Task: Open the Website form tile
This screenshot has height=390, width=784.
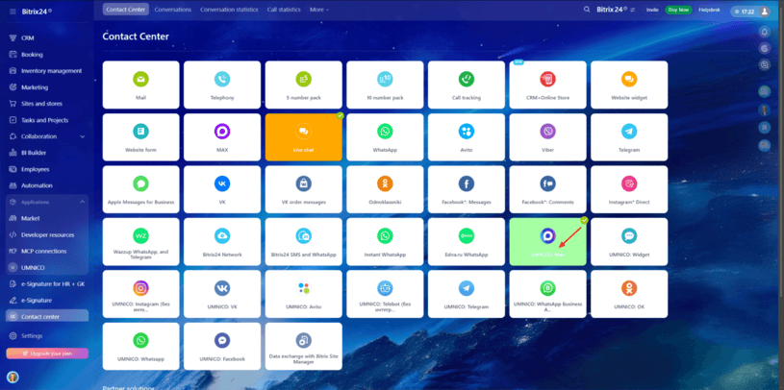Action: (x=141, y=137)
